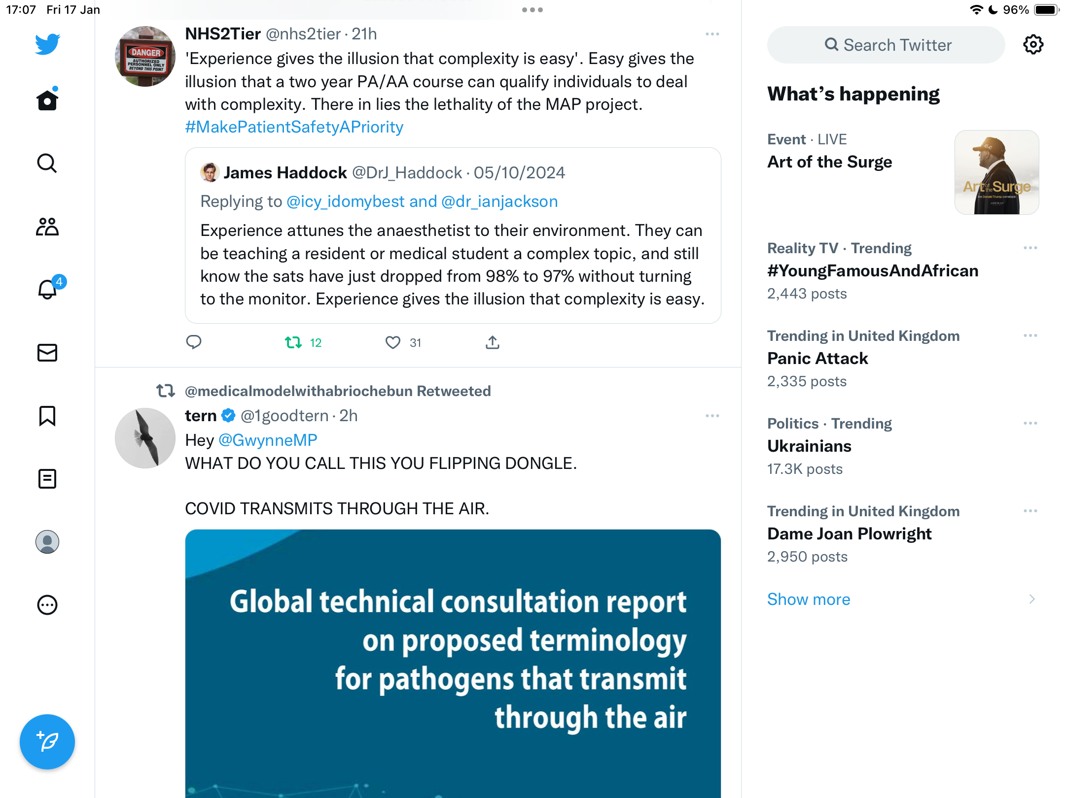Open settings gear next to search
The image size is (1065, 798).
point(1033,45)
